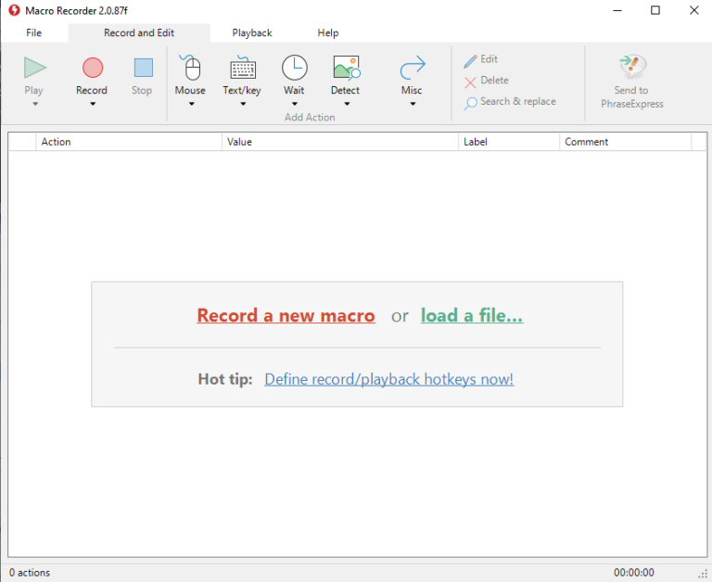Click the window resize grip icon
712x582 pixels.
(703, 575)
